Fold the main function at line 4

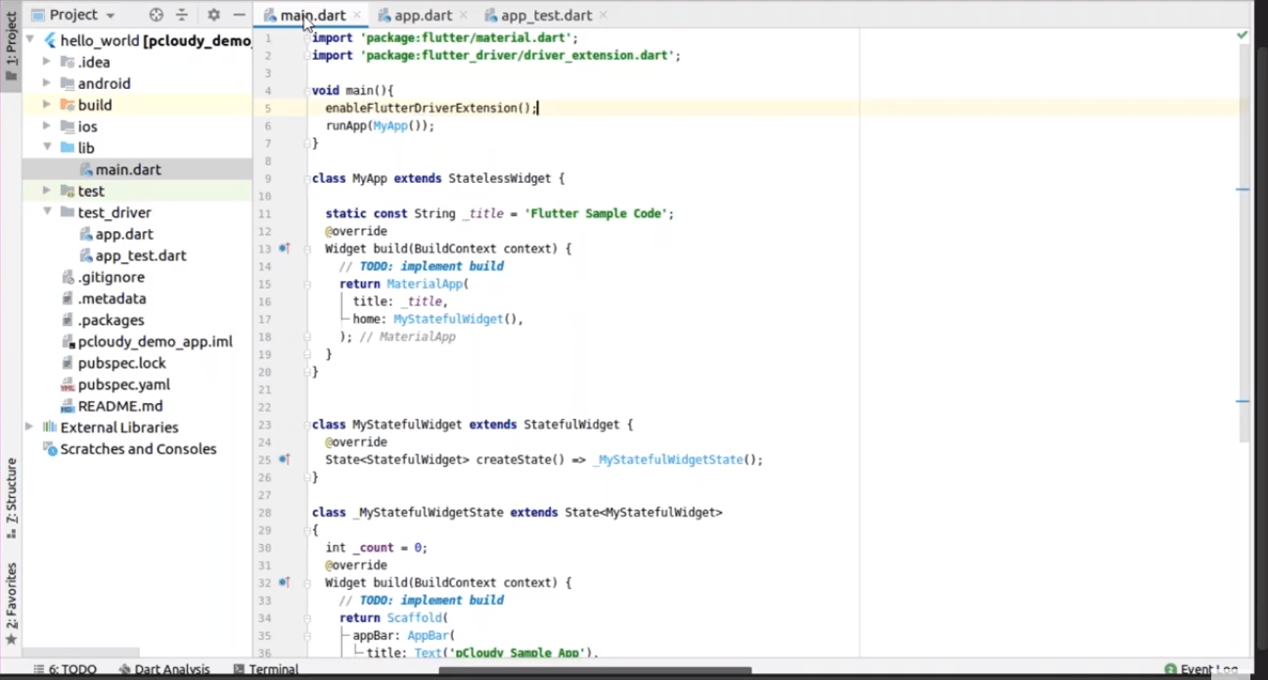click(x=307, y=90)
